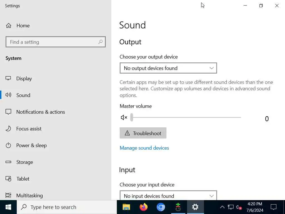Click the Focus assist moon icon

click(8, 129)
